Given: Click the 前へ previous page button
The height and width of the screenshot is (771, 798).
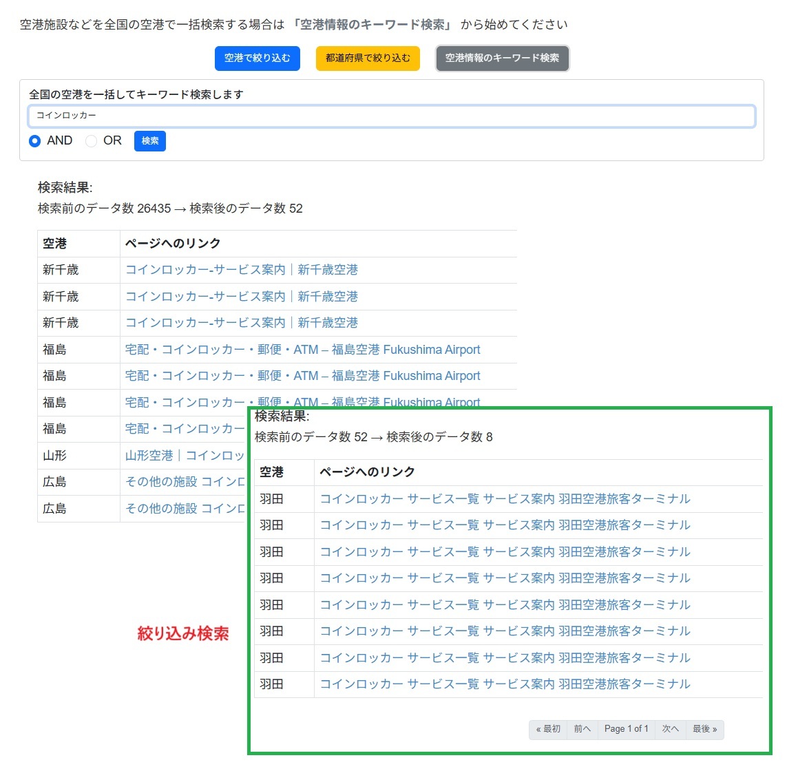Looking at the screenshot, I should coord(582,729).
